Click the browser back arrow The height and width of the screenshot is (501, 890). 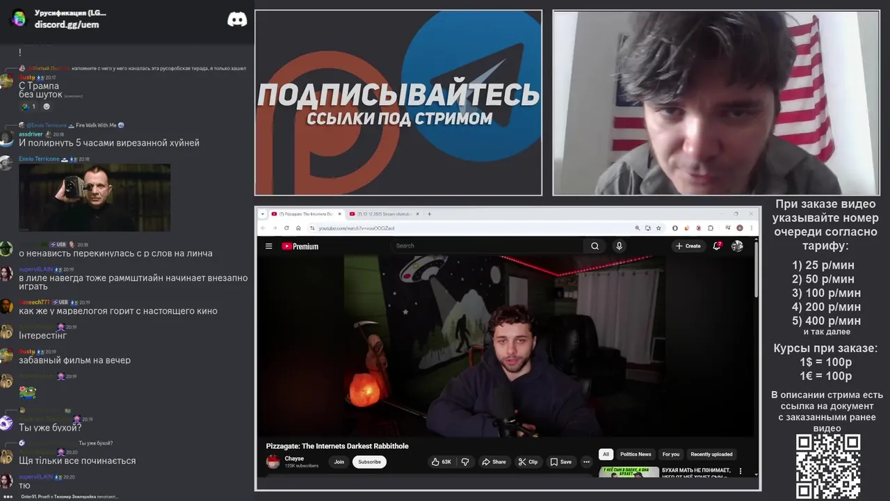click(264, 228)
